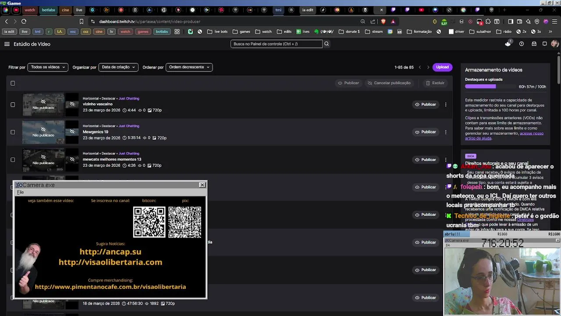Viewport: 561px width, 316px height.
Task: Click the share page icon in address bar
Action: coord(373,22)
